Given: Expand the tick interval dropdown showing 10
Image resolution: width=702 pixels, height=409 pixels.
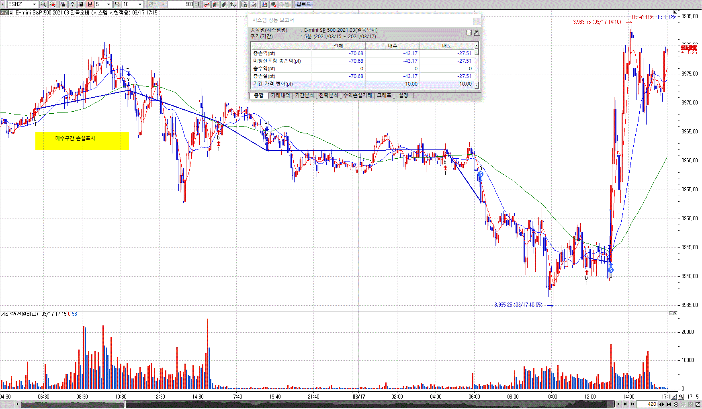Looking at the screenshot, I should pyautogui.click(x=140, y=4).
